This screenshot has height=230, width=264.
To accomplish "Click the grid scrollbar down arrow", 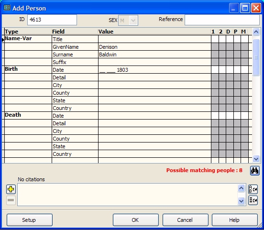I will tap(256, 159).
